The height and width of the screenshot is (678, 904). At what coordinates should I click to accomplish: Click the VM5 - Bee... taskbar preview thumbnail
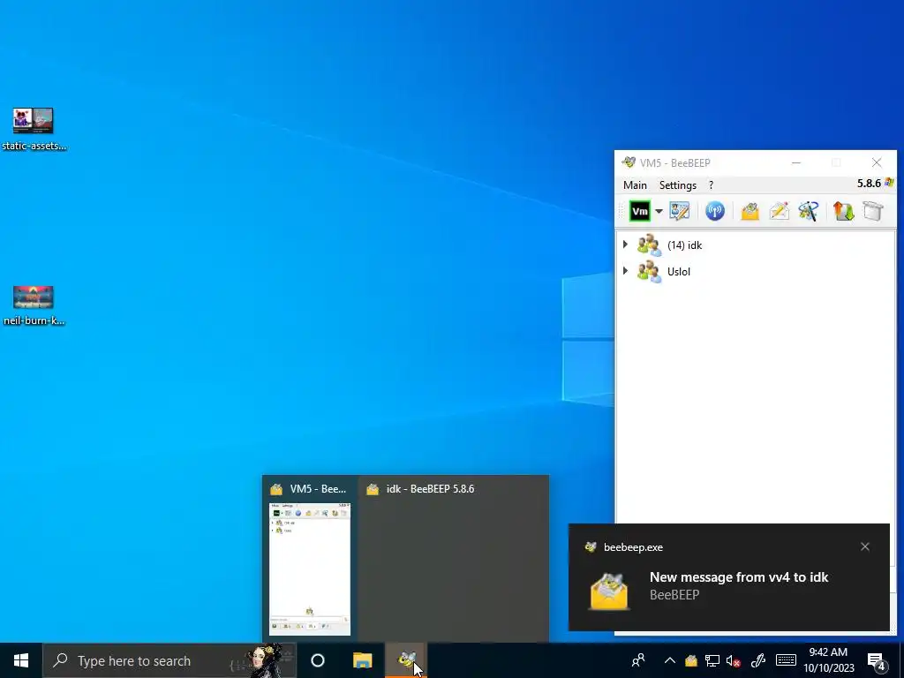(x=310, y=569)
